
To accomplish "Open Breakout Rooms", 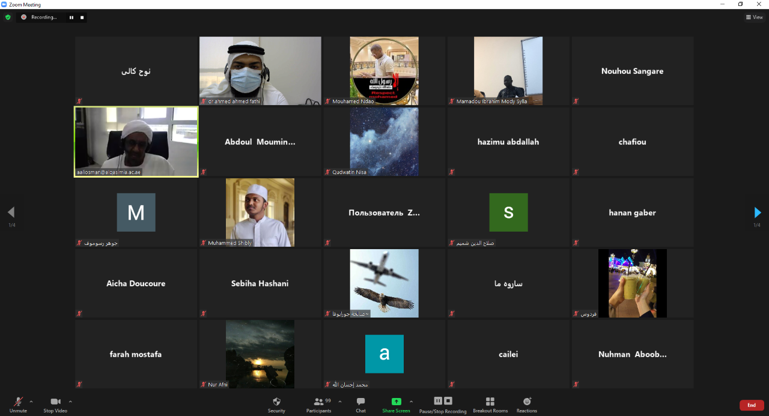I will tap(490, 405).
